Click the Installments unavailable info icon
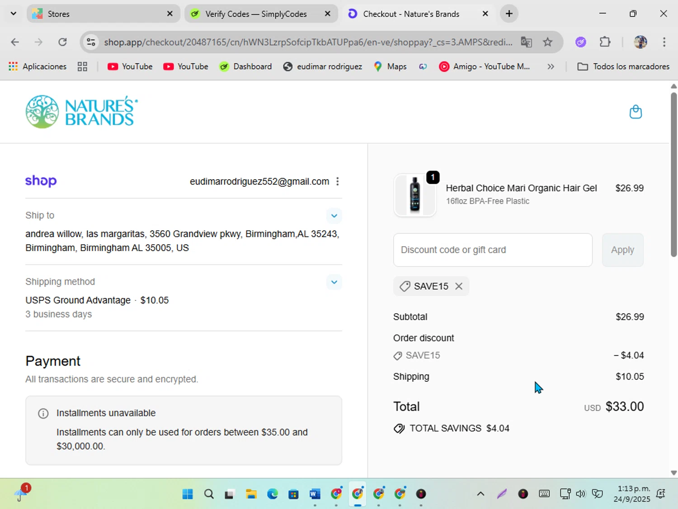The height and width of the screenshot is (509, 678). coord(43,414)
